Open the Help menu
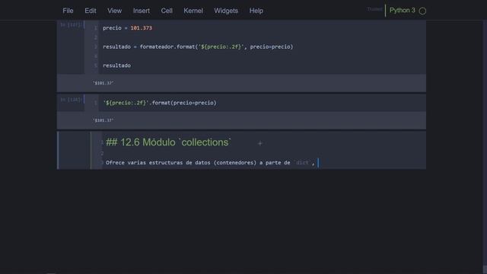Image resolution: width=487 pixels, height=274 pixels. [256, 11]
